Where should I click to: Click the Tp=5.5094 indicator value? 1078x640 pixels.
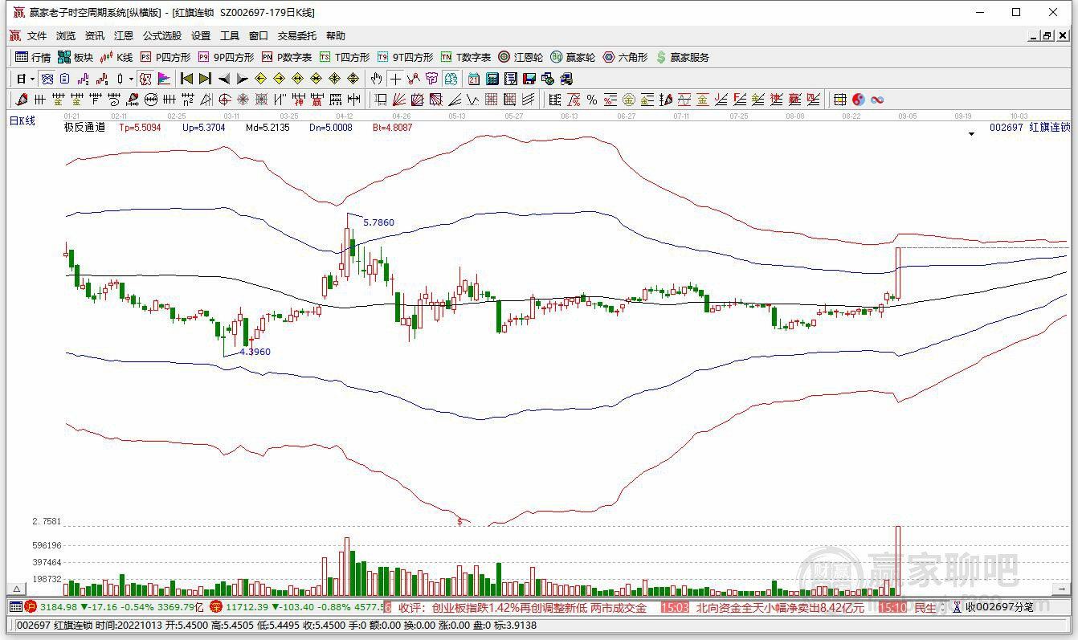click(140, 127)
